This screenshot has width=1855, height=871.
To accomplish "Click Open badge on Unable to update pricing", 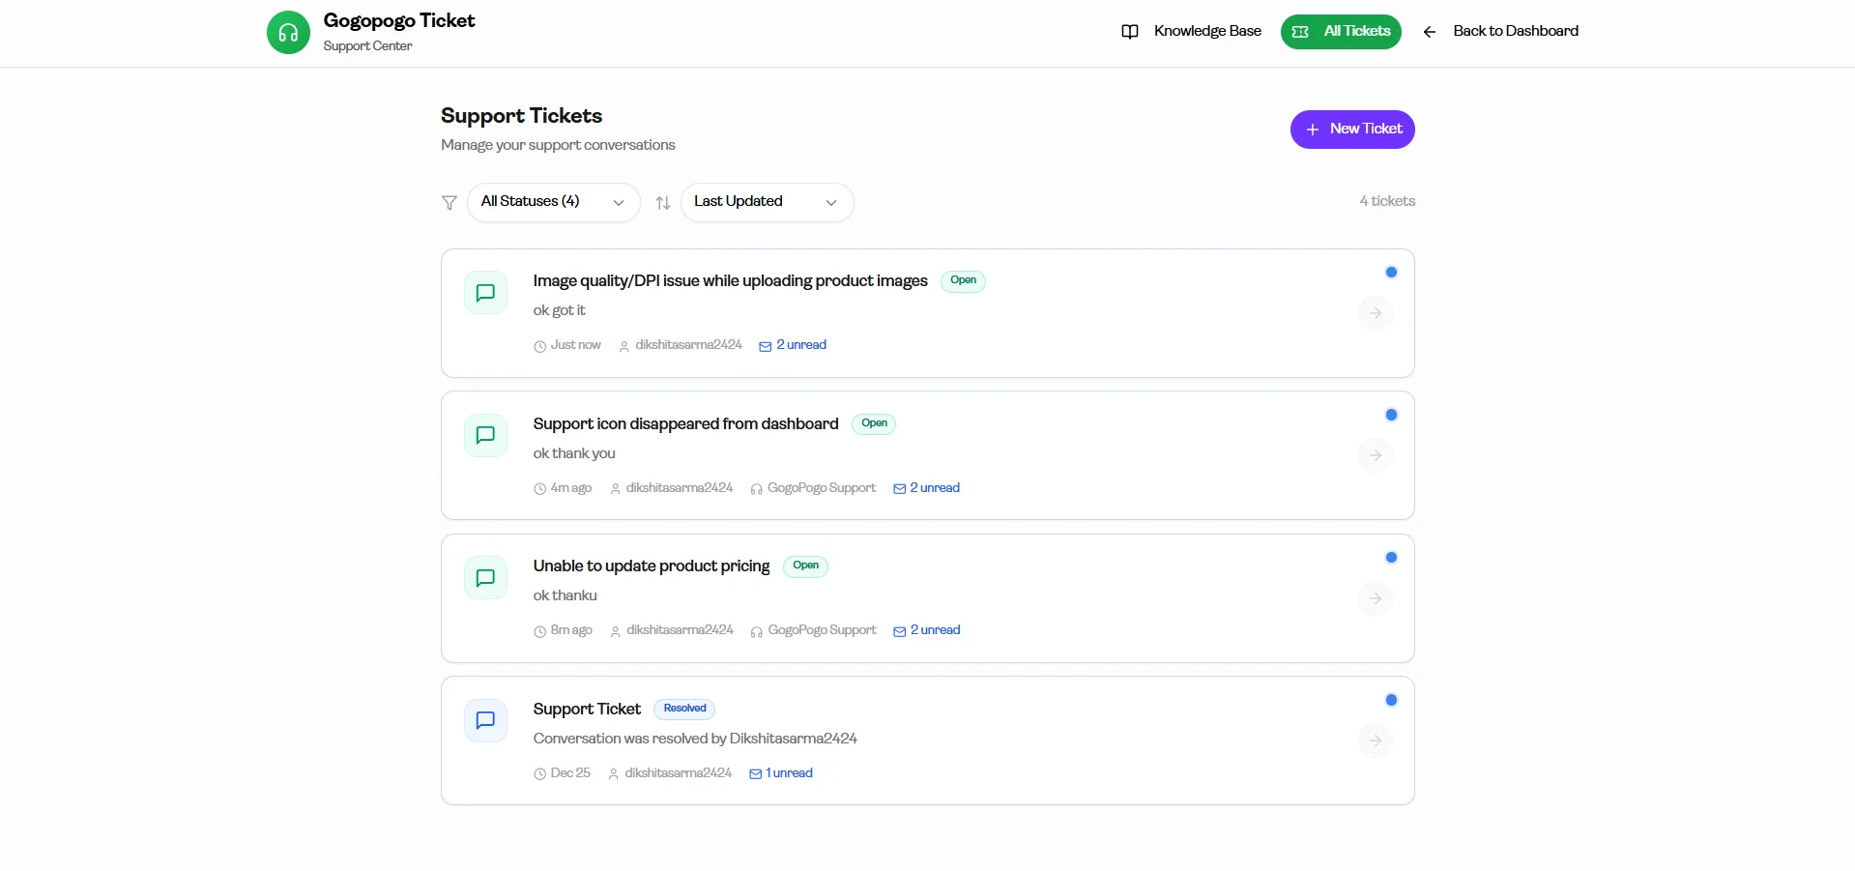I will coord(805,566).
